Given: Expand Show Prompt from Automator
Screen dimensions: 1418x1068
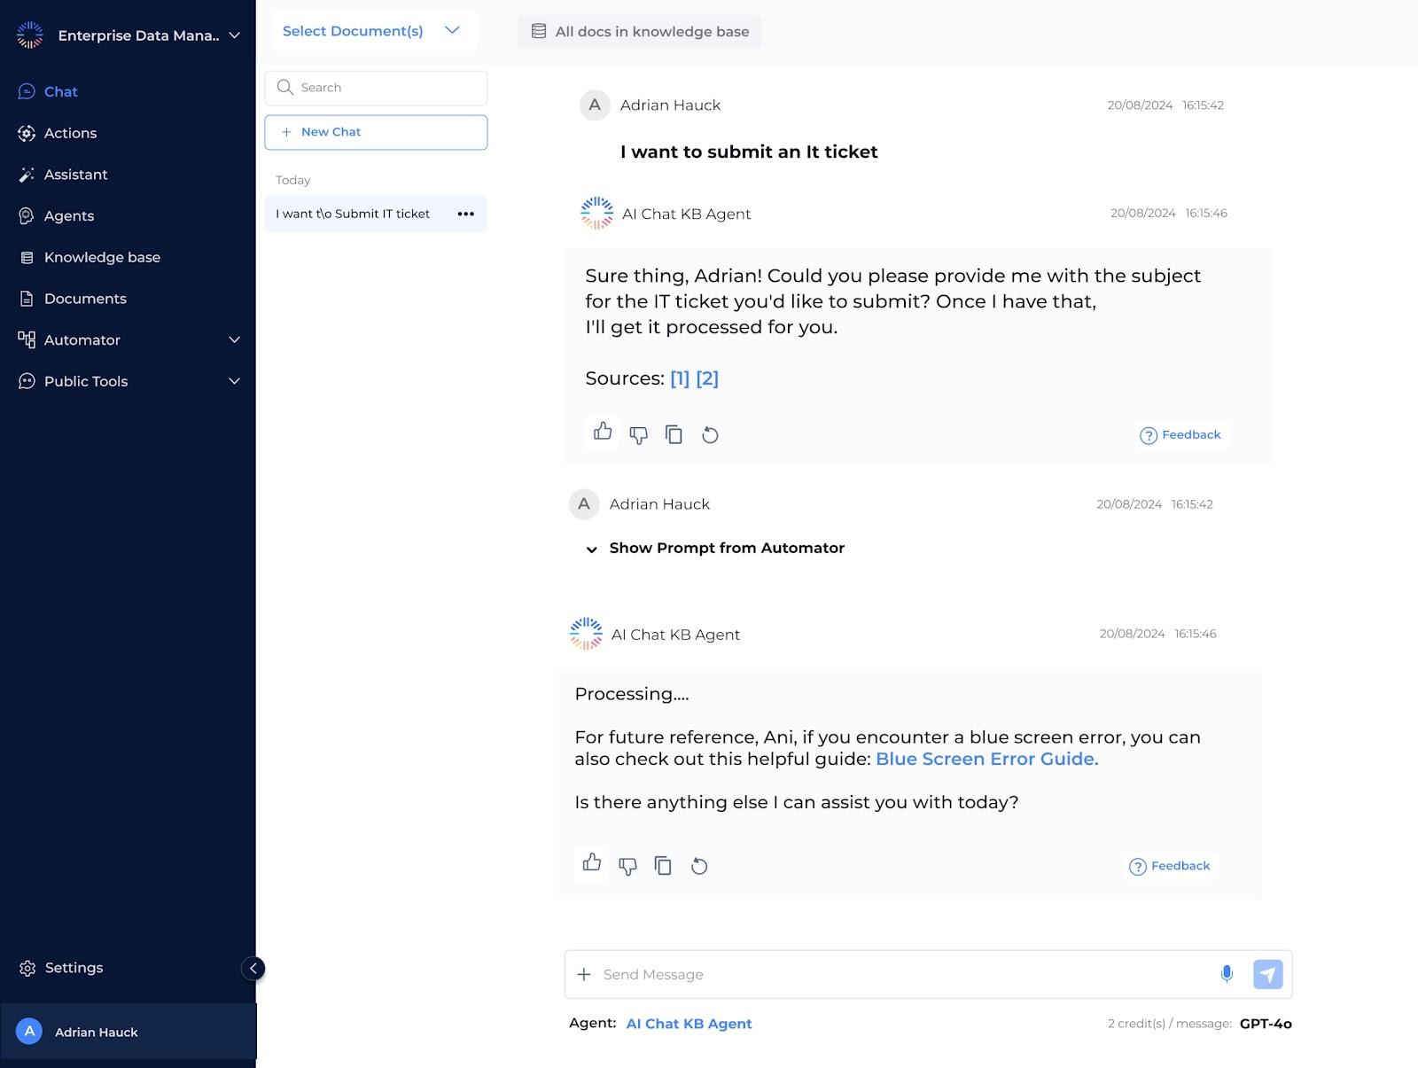Looking at the screenshot, I should tap(716, 549).
